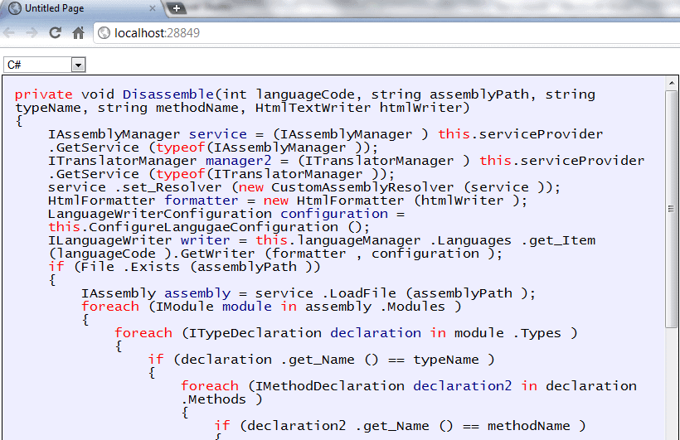
Task: Go back with the browser back arrow
Action: 9,33
